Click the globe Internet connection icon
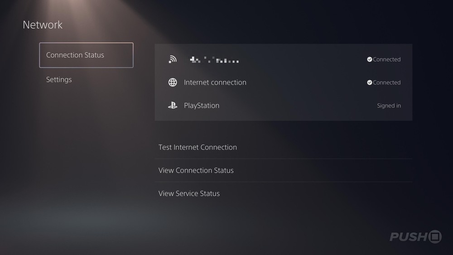Screen dimensions: 453x255 click(173, 82)
